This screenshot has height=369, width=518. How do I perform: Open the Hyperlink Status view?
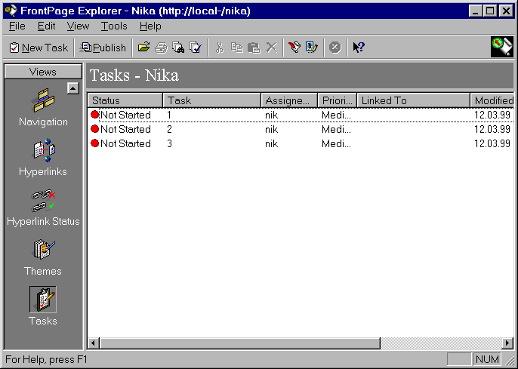coord(43,208)
